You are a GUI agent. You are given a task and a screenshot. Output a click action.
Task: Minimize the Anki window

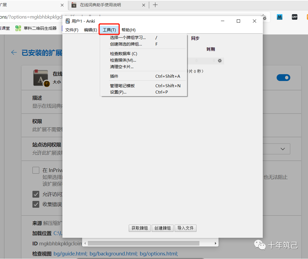223,21
